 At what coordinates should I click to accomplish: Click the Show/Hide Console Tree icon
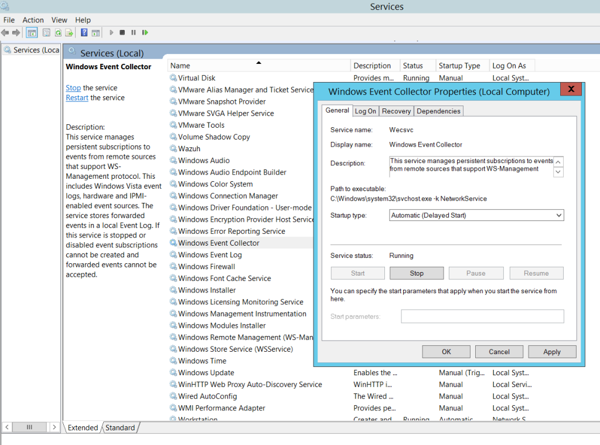[32, 32]
